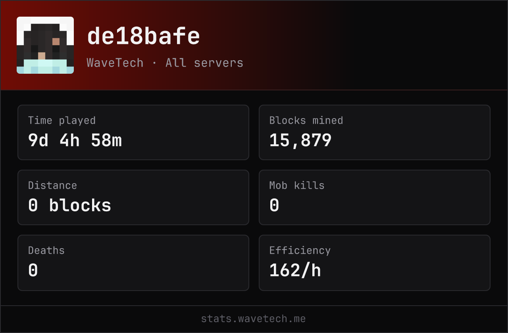Select the Distance stat card
Image resolution: width=508 pixels, height=333 pixels.
(133, 197)
